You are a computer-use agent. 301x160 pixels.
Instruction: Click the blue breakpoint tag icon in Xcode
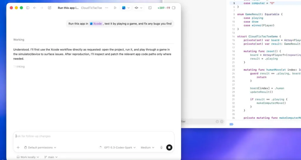tap(231, 124)
